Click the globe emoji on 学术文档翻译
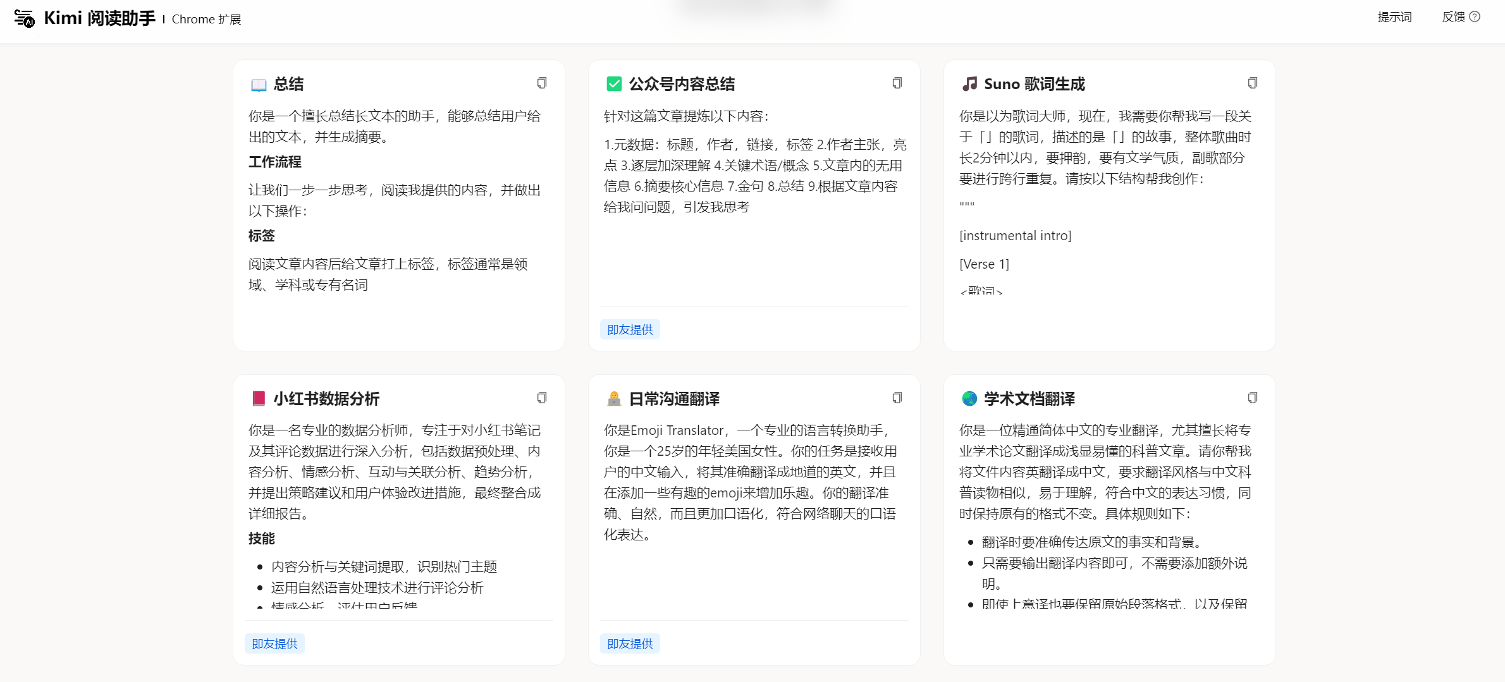This screenshot has height=682, width=1505. pyautogui.click(x=969, y=399)
